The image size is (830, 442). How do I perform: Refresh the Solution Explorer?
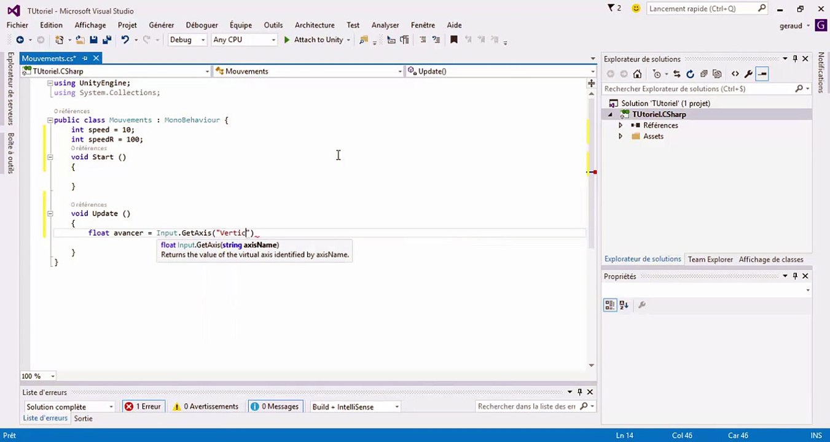point(690,74)
